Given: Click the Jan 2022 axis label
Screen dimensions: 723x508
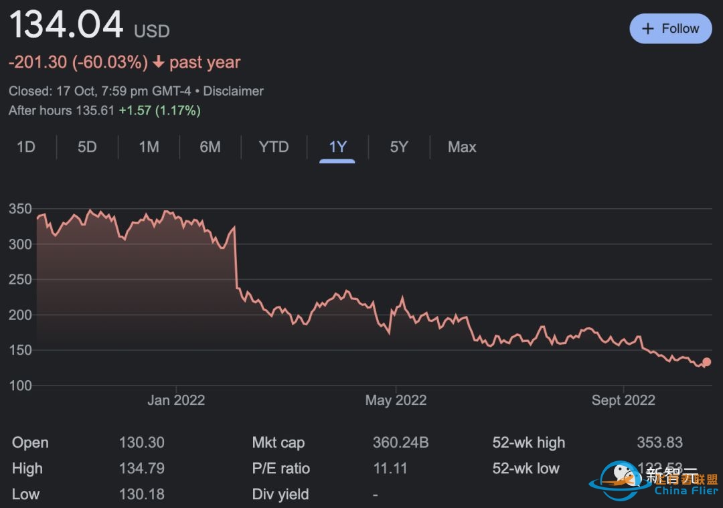Looking at the screenshot, I should [176, 400].
